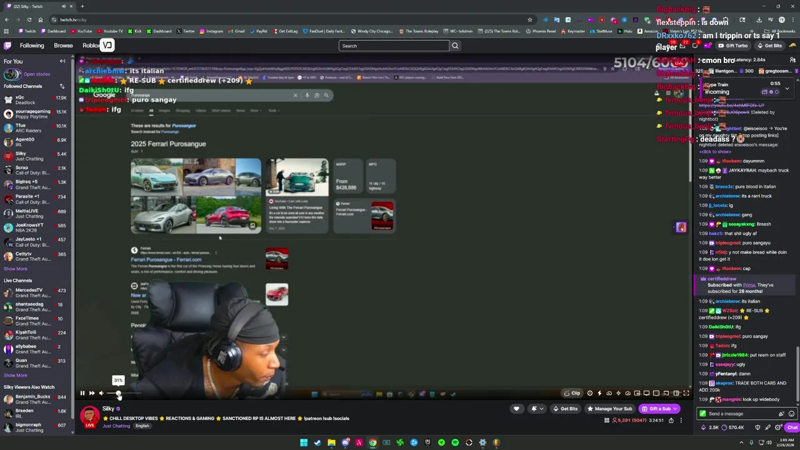This screenshot has width=800, height=450.
Task: Open whispers icon in top bar
Action: (x=695, y=46)
